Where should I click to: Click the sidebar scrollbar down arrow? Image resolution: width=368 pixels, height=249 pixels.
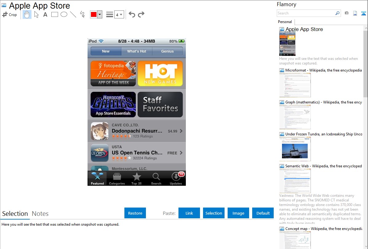click(366, 247)
